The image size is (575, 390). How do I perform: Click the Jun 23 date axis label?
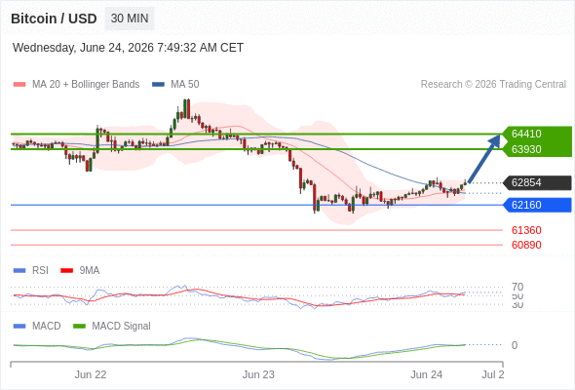tap(258, 374)
